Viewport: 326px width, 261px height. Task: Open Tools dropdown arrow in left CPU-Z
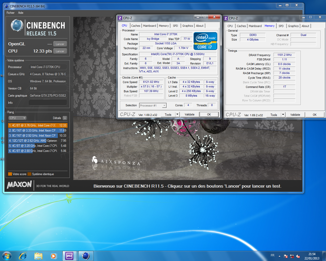[x=178, y=115]
